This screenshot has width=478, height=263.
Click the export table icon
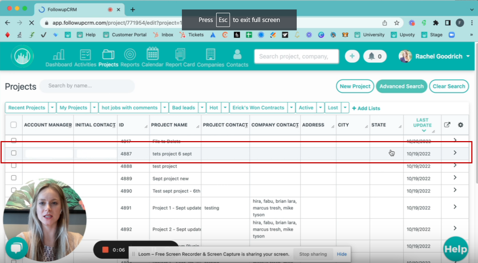click(x=447, y=125)
